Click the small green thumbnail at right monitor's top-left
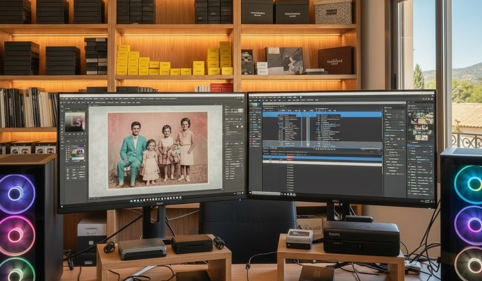Image resolution: width=482 pixels, height=281 pixels. point(254,105)
